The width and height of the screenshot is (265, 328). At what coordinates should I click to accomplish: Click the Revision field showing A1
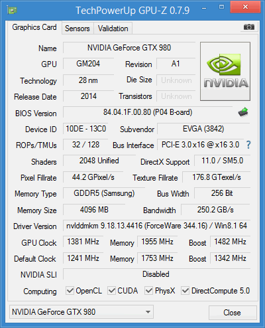(x=176, y=64)
